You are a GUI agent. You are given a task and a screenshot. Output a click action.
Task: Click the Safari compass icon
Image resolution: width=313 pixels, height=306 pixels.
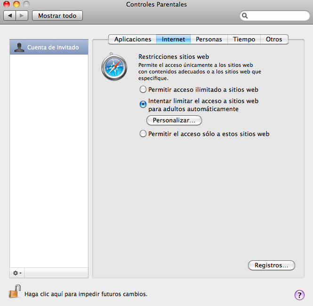(114, 67)
